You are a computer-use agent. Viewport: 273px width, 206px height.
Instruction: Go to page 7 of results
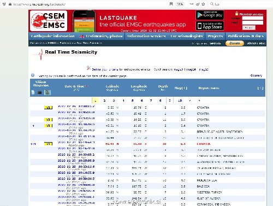click(x=151, y=101)
